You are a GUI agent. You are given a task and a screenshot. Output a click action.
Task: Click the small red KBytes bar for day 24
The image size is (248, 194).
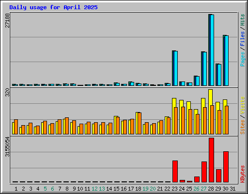(x=182, y=181)
